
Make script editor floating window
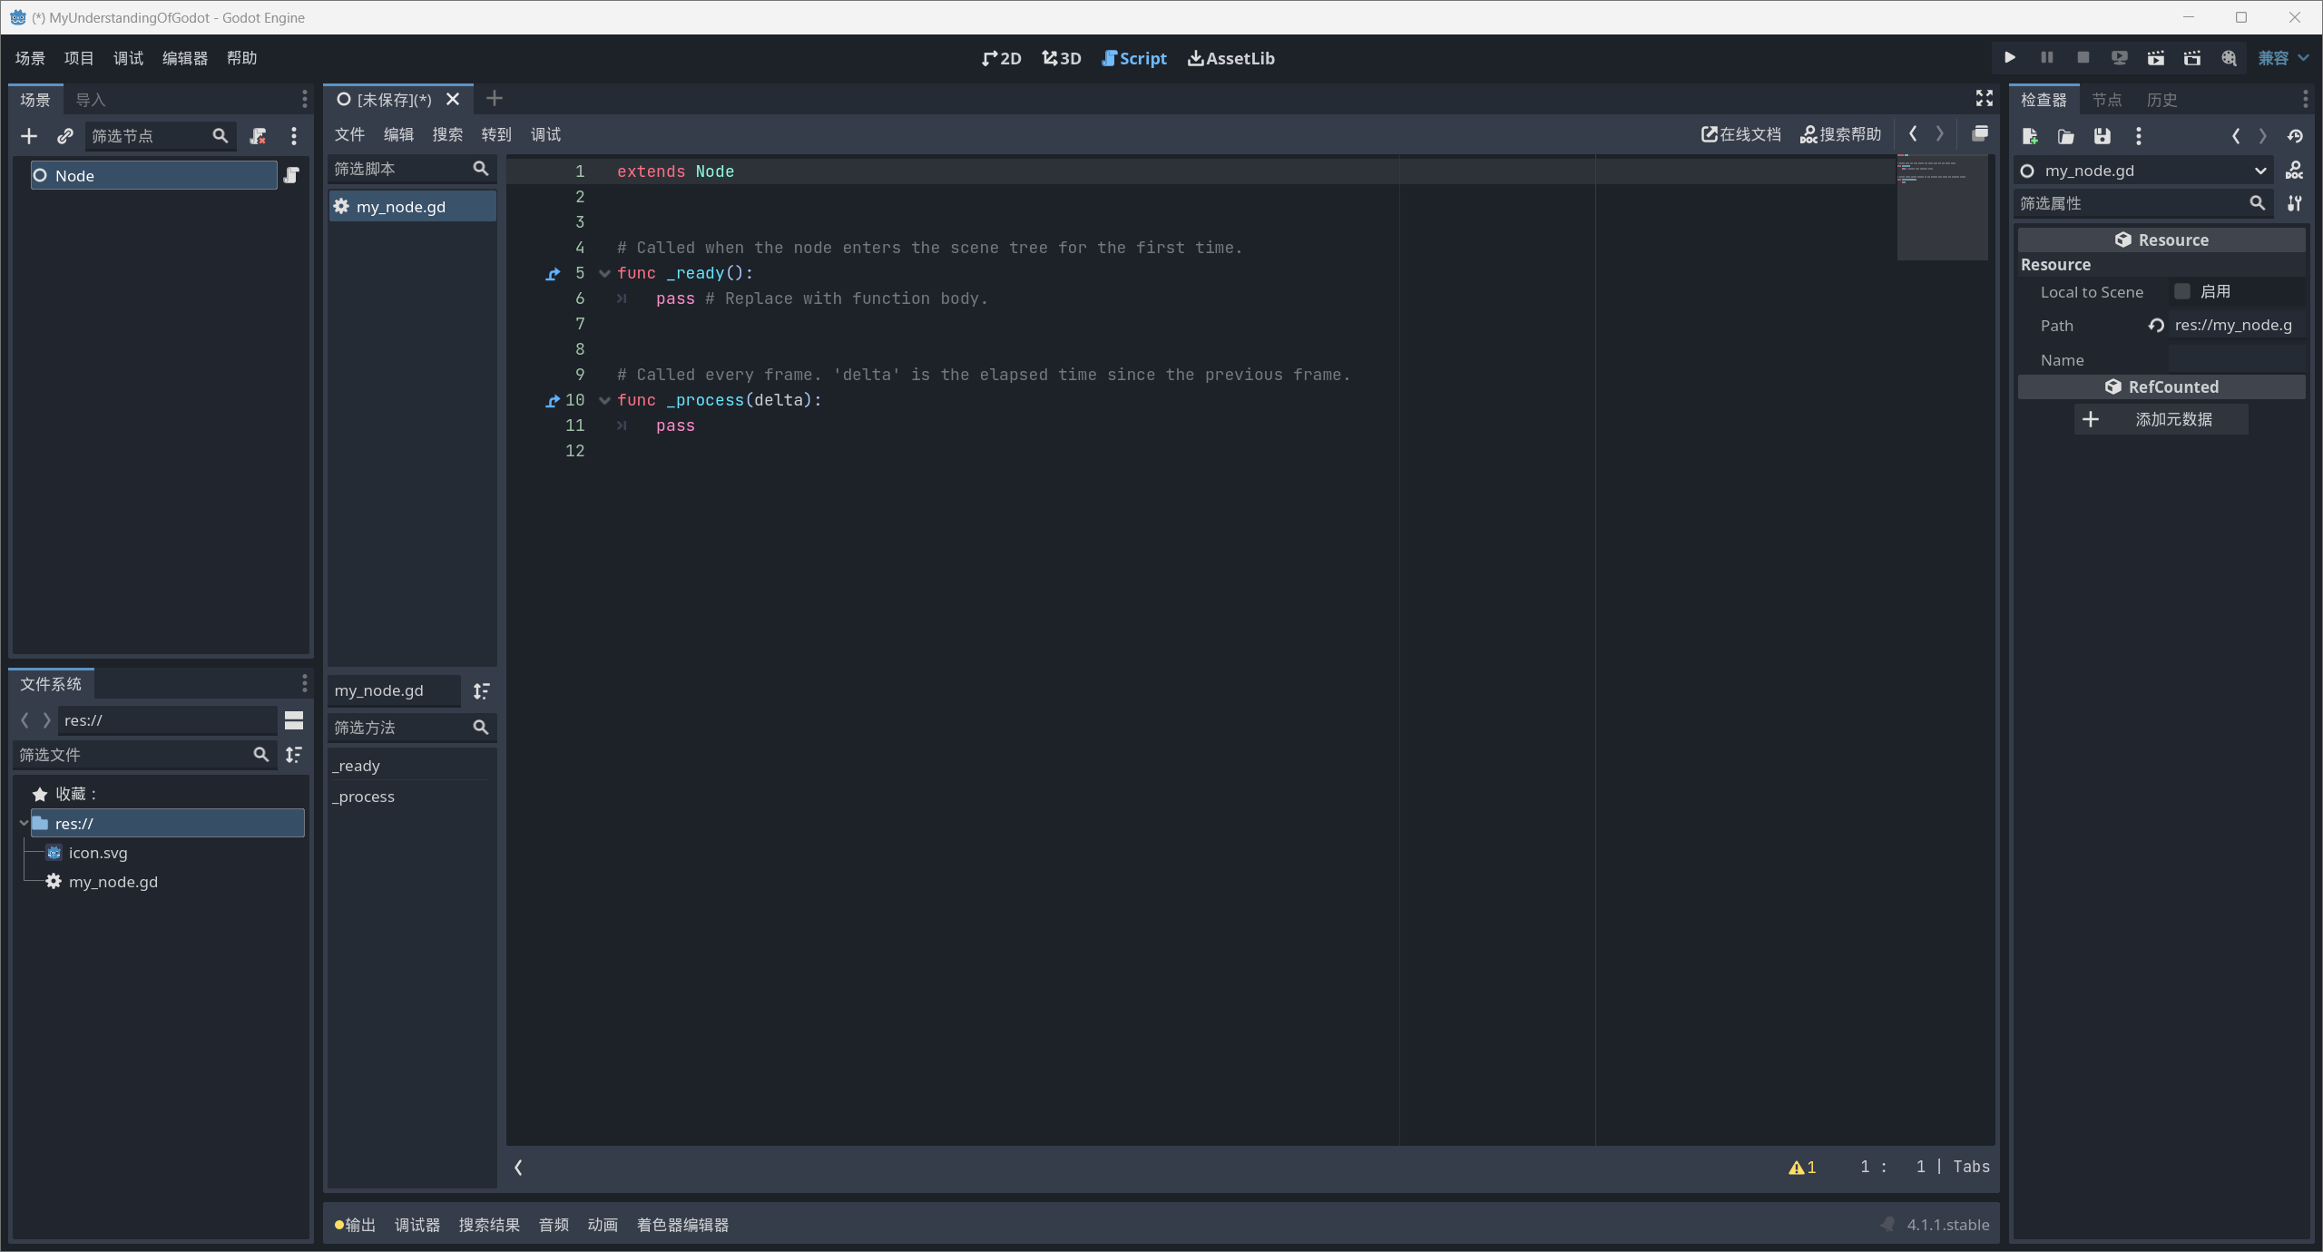(x=1980, y=134)
